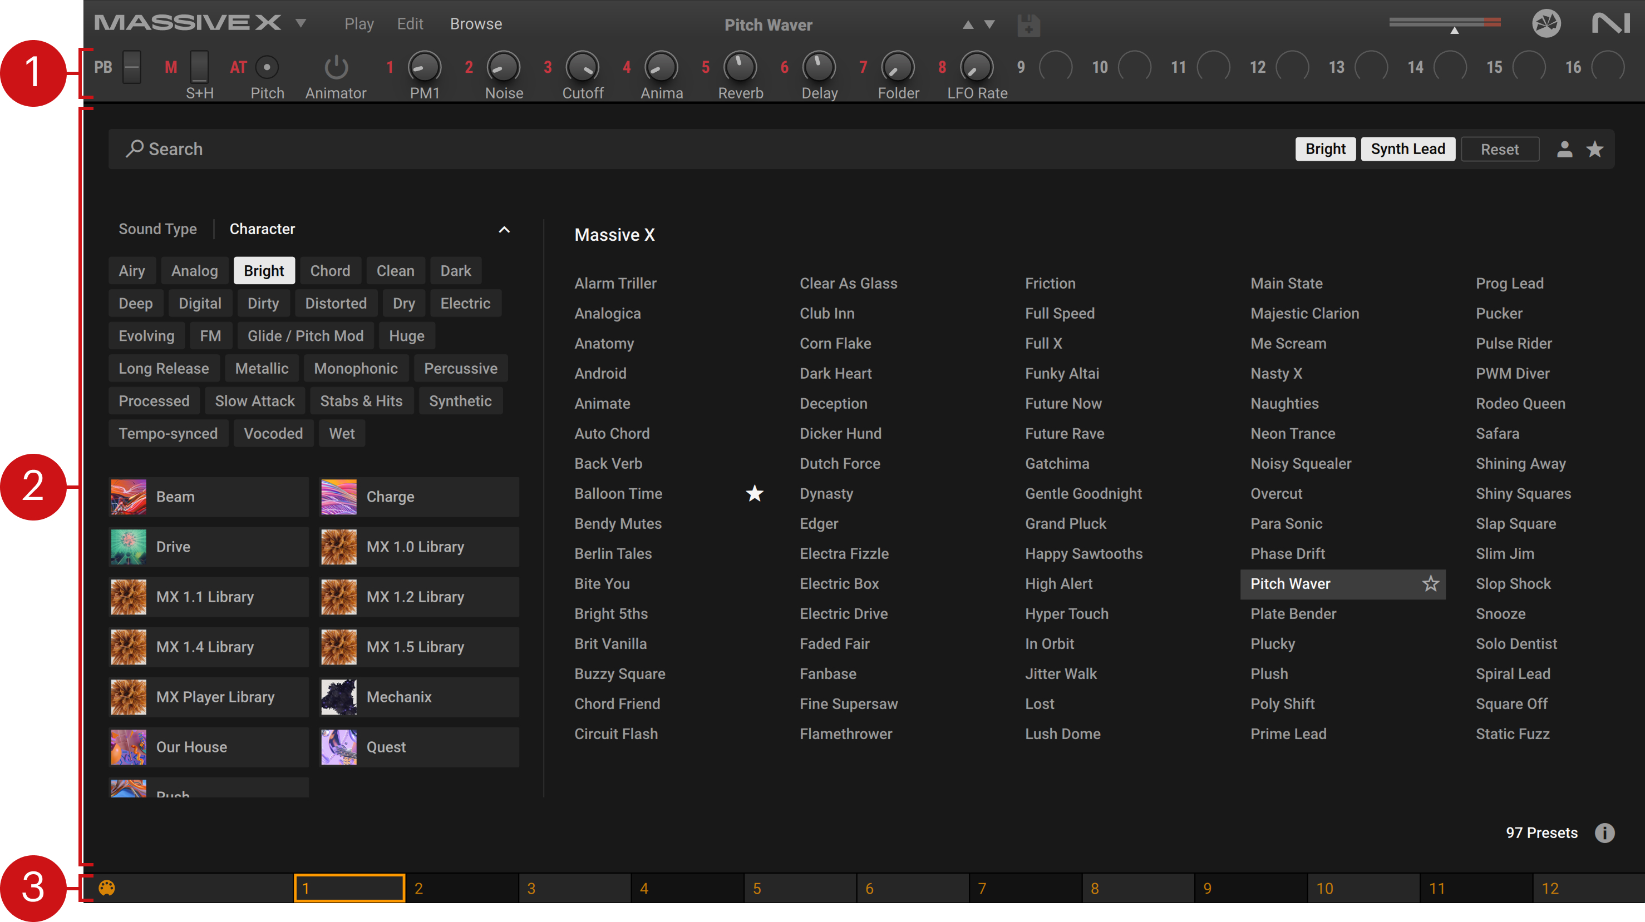Show favorites using the star filter icon
Screen dimensions: 1645x922
[x=1594, y=149]
